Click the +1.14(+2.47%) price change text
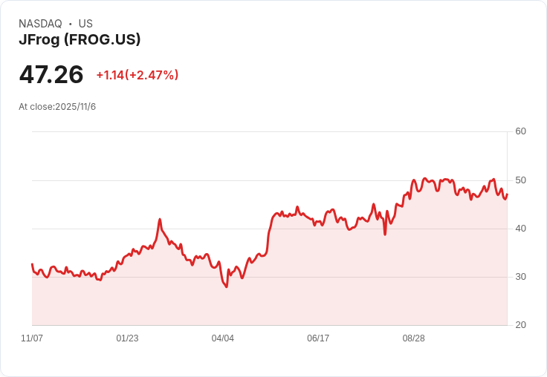The width and height of the screenshot is (547, 377). (137, 75)
